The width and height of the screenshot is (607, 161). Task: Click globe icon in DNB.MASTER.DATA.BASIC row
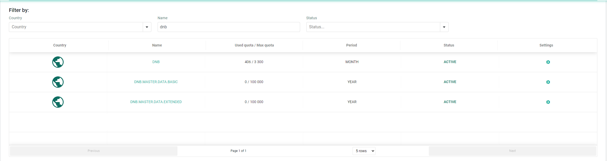[x=58, y=82]
